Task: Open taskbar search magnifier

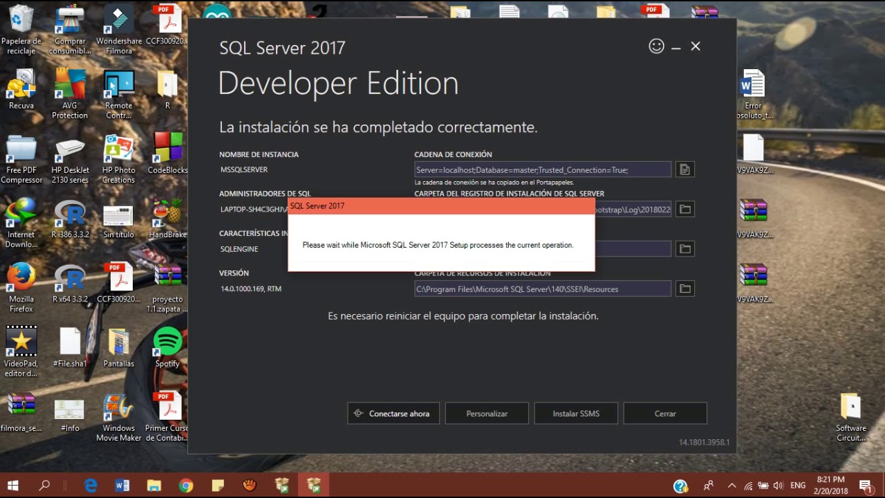Action: (x=44, y=486)
